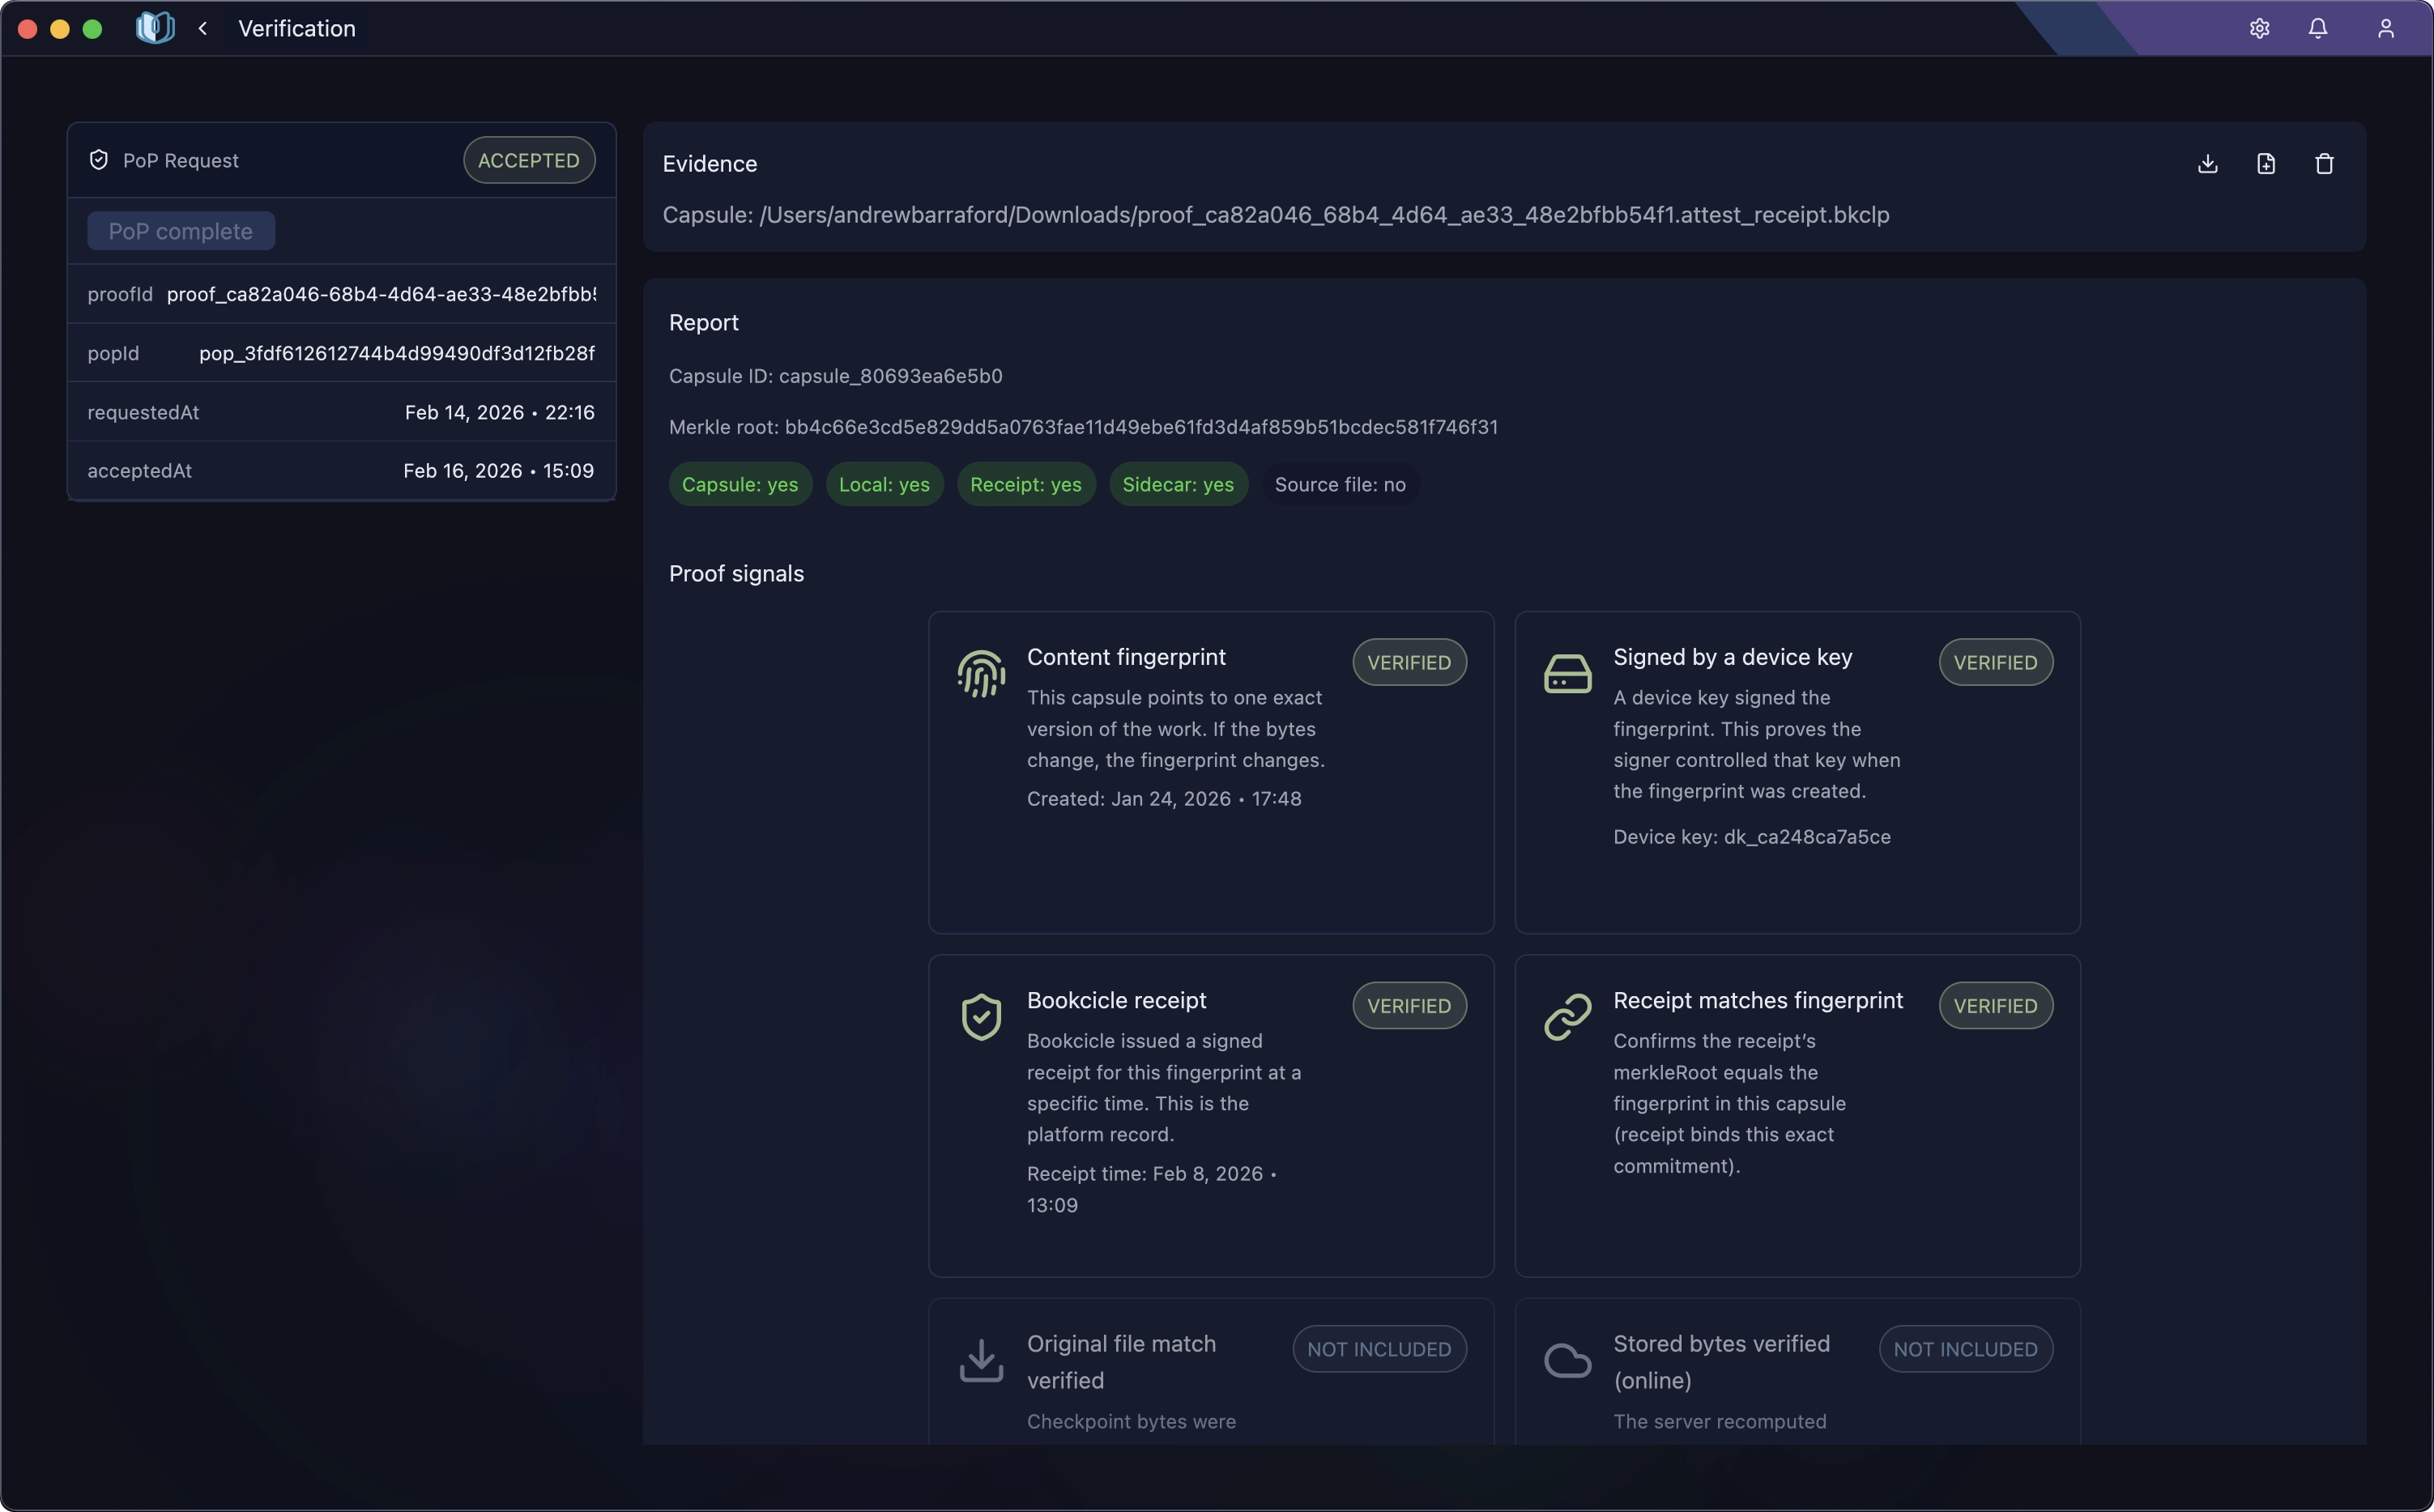This screenshot has width=2434, height=1512.
Task: Select the "Sidecar: yes" chip
Action: point(1178,484)
